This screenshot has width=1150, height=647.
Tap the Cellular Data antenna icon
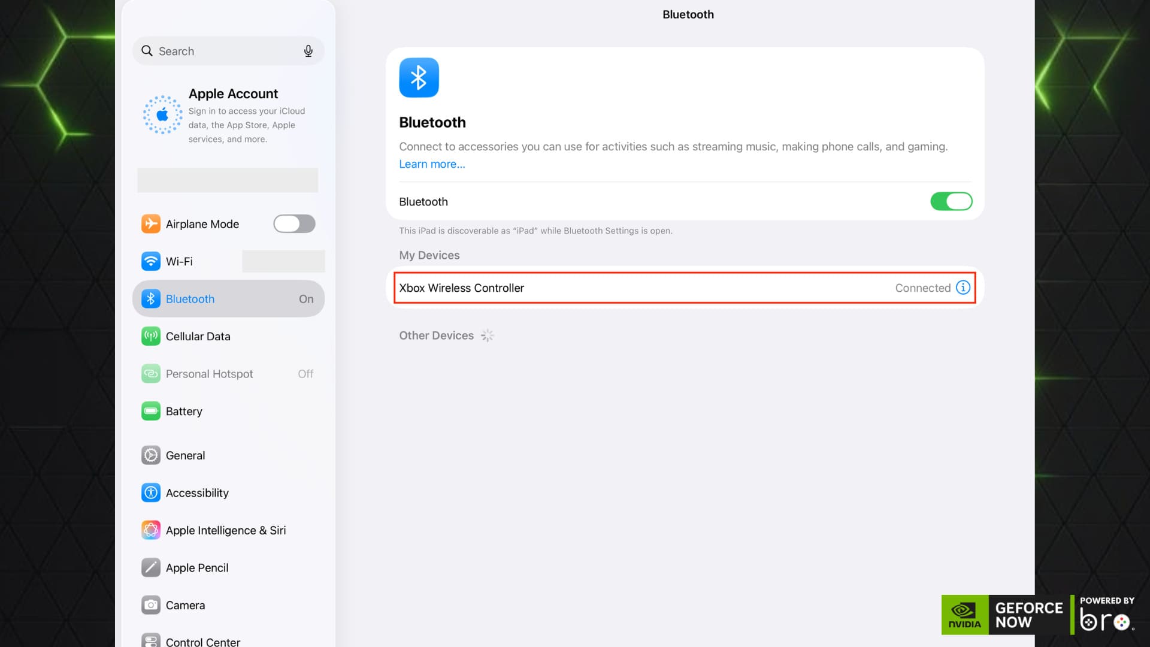coord(151,336)
